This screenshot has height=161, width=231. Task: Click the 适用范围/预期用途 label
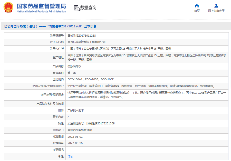click(x=52, y=95)
